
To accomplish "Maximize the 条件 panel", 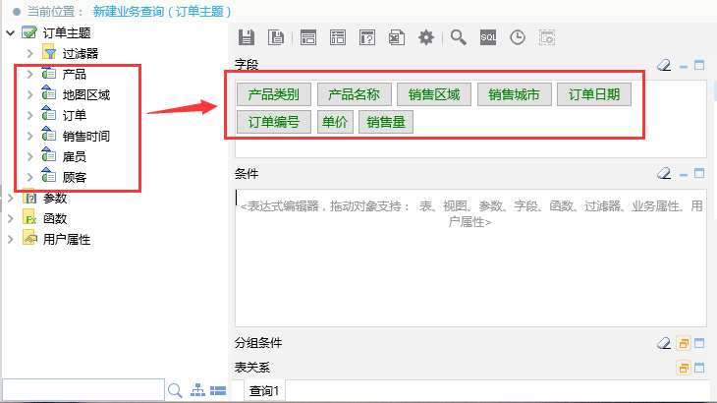I will tap(699, 173).
